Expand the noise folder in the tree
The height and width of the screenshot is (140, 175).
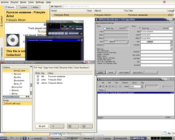click(x=12, y=74)
